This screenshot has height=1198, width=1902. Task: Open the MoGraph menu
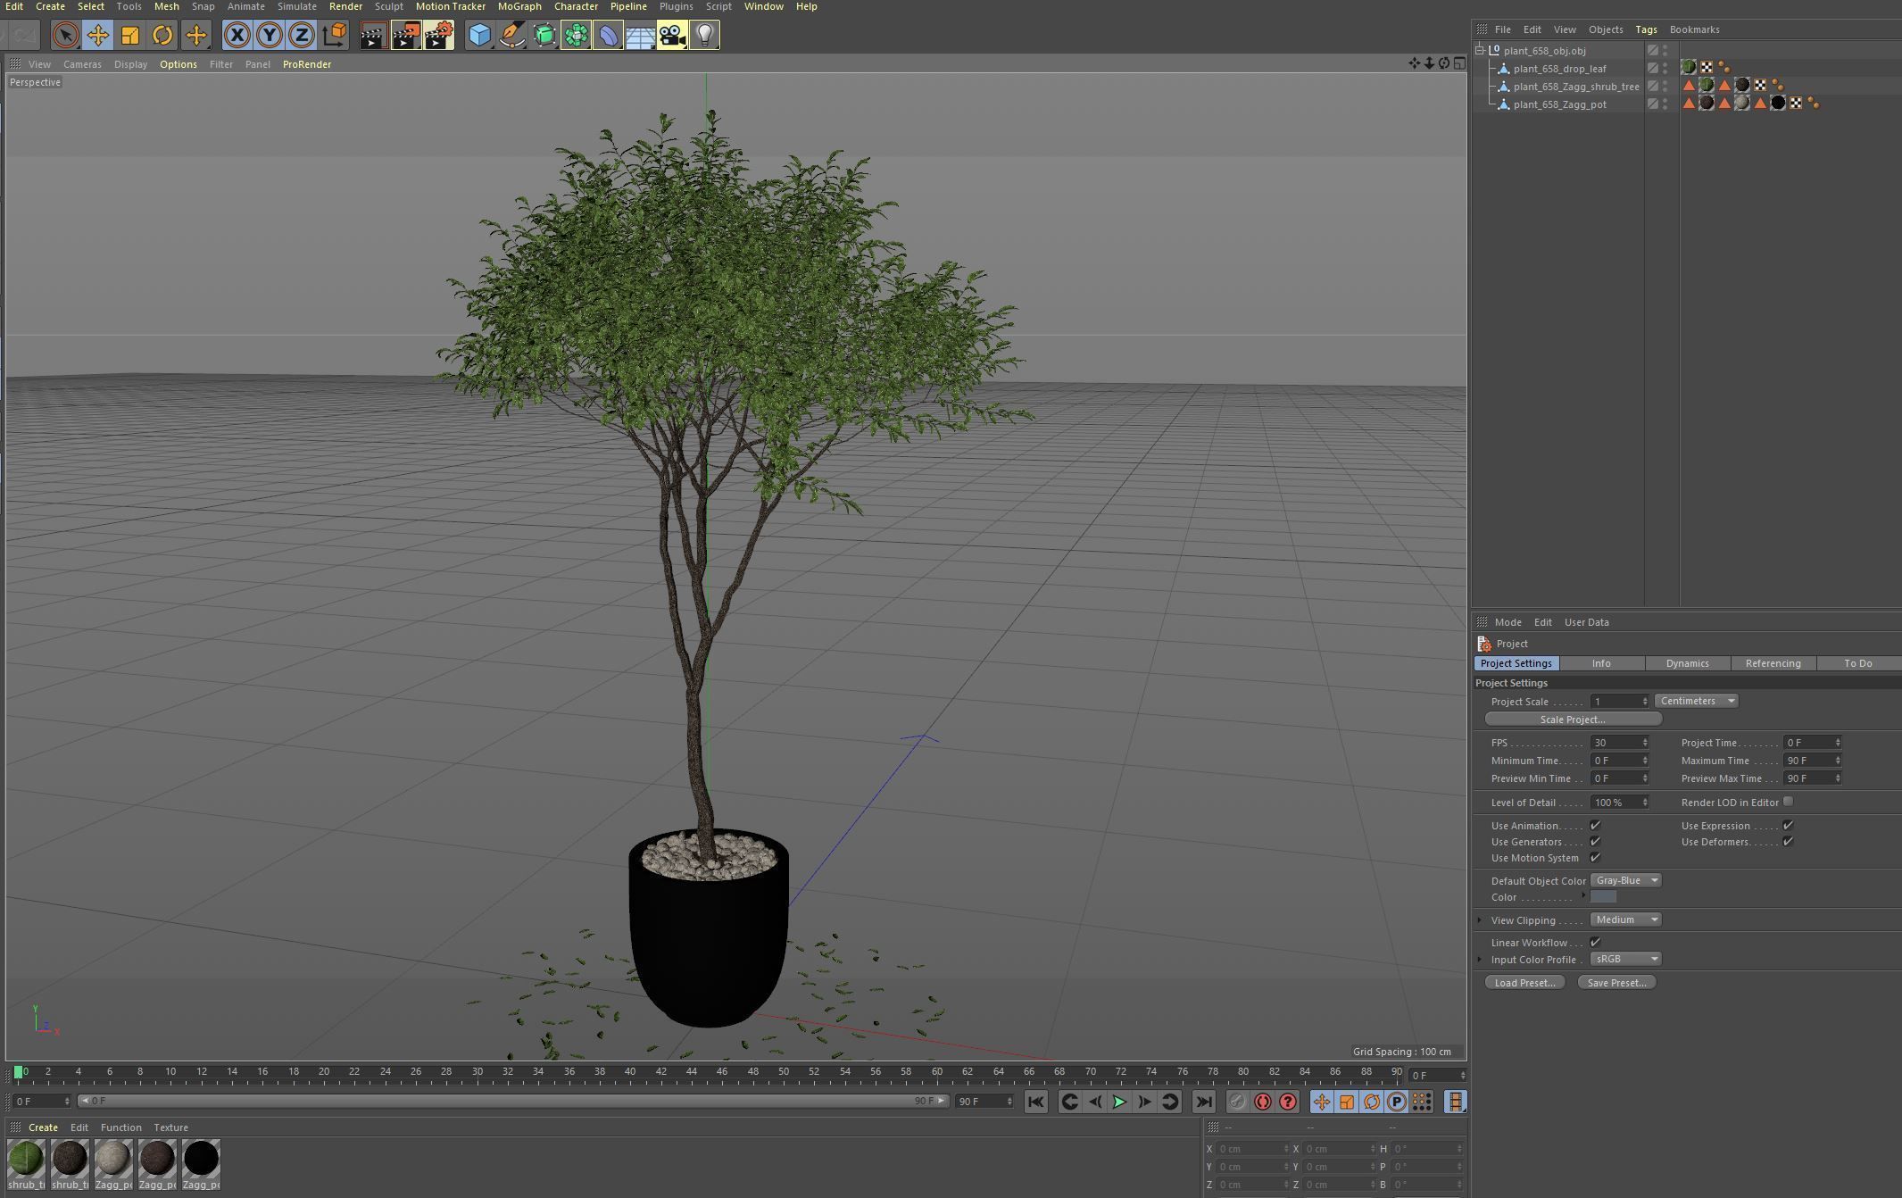[519, 6]
